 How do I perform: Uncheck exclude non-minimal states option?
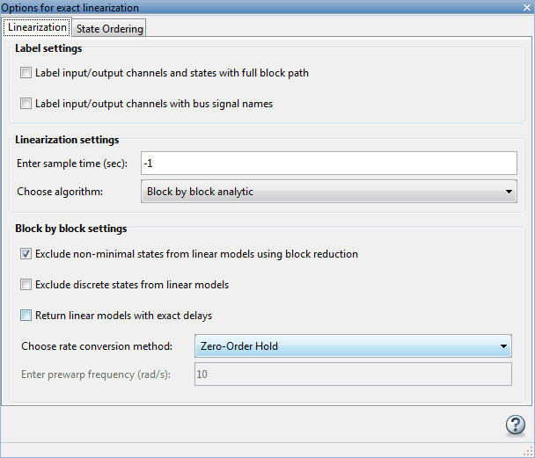[26, 254]
